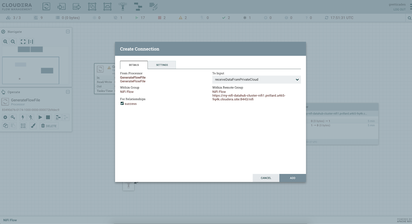Collapse the Navigate panel
The image size is (412, 224).
(x=68, y=32)
